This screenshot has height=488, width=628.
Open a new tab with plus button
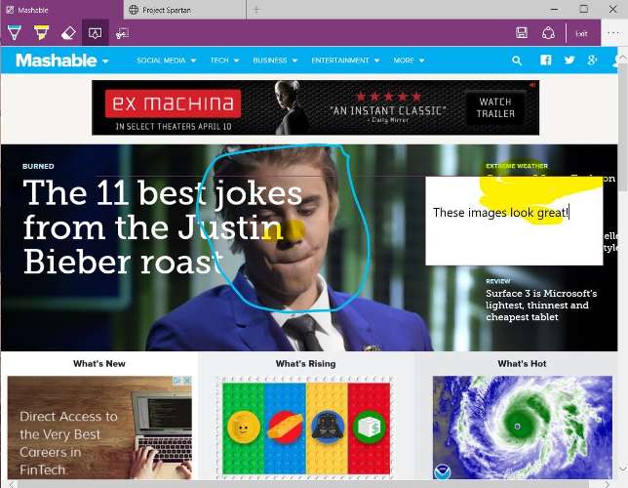click(x=256, y=10)
